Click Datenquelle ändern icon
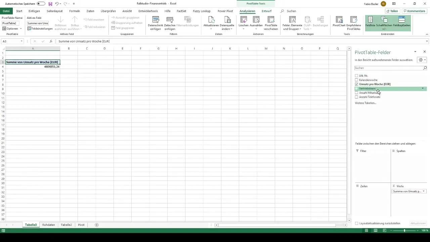The image size is (430, 242). [x=227, y=20]
